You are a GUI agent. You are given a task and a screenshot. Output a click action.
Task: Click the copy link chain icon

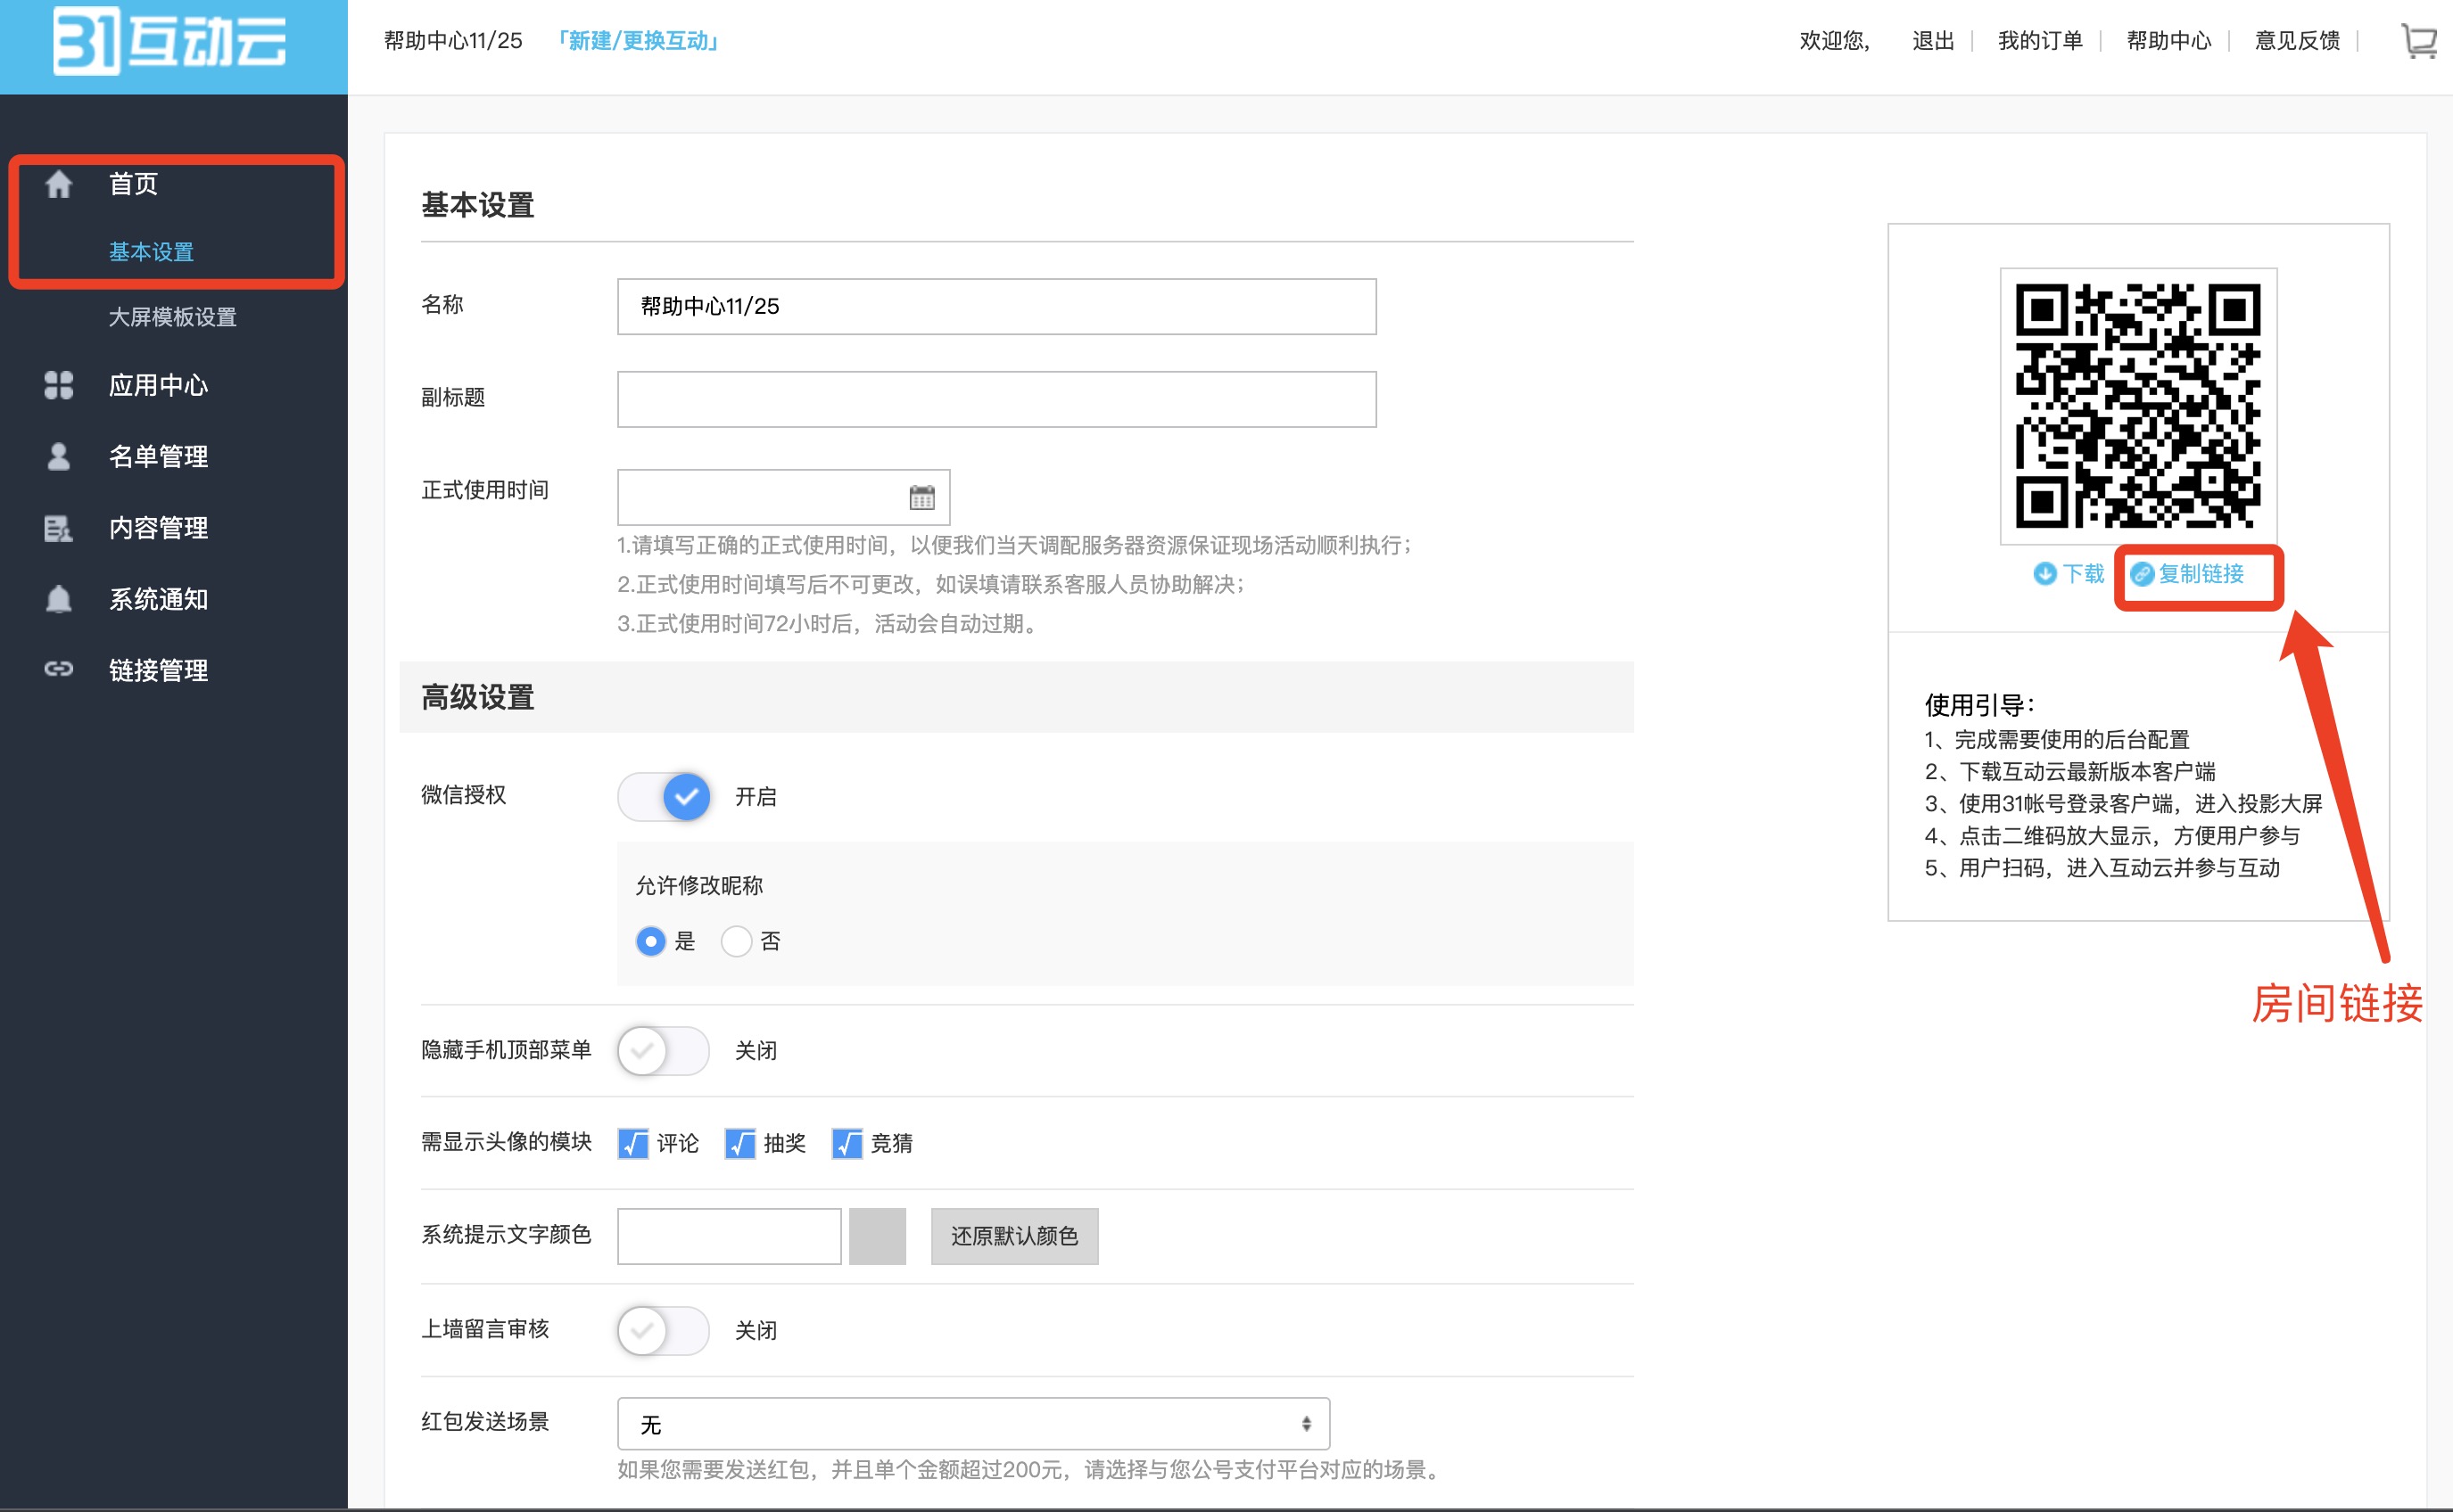pos(2141,574)
